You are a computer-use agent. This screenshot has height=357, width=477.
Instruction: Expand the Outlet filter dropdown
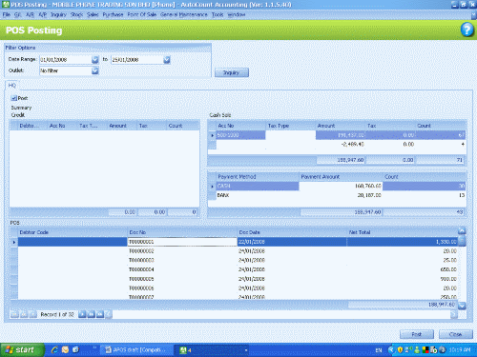(94, 70)
